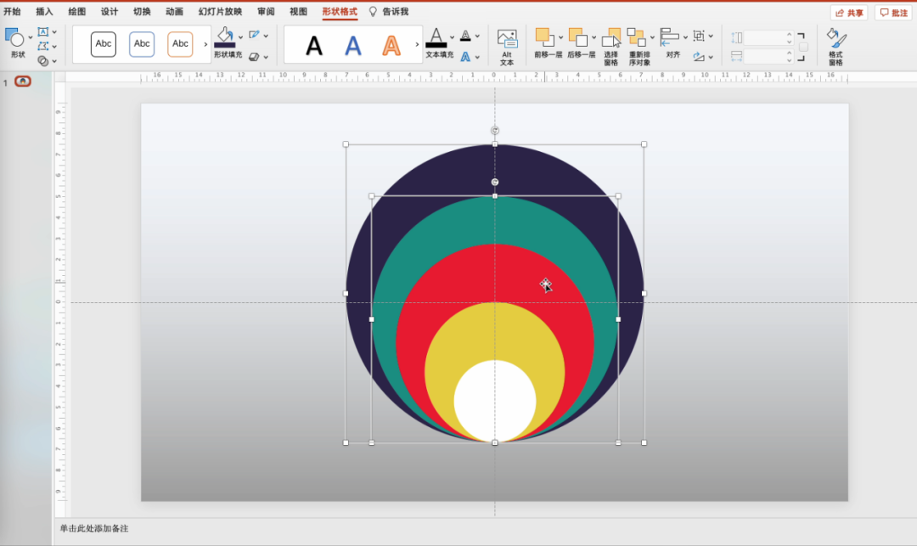Open the 动画 (Animations) tab
Viewport: 917px width, 546px height.
click(174, 12)
